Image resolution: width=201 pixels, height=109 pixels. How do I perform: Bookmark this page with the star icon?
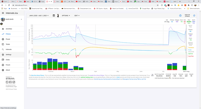pos(158,5)
